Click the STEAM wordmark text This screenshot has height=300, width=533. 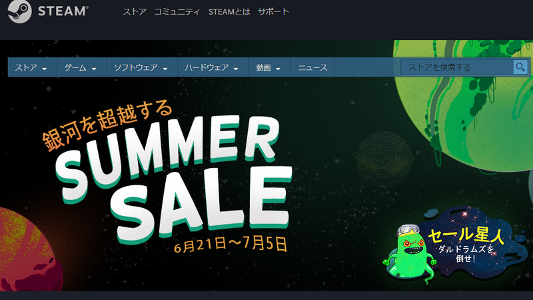pos(63,11)
